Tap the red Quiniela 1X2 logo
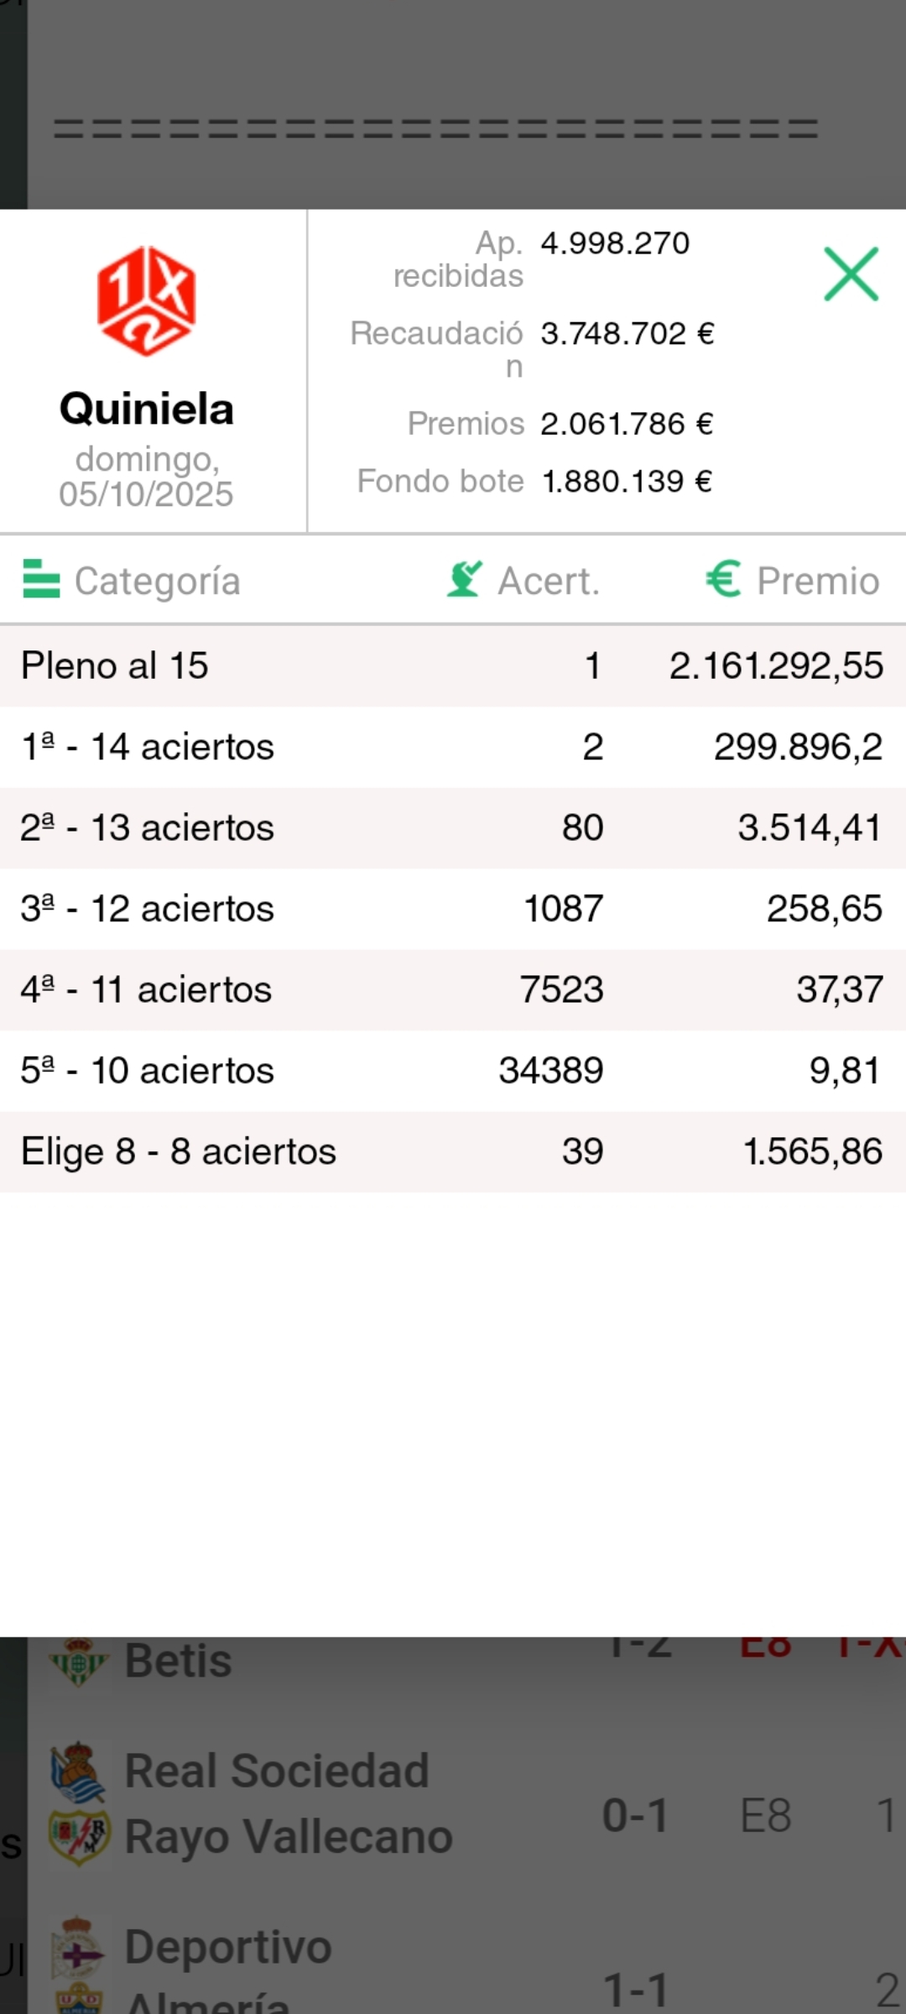The image size is (906, 2014). click(147, 300)
